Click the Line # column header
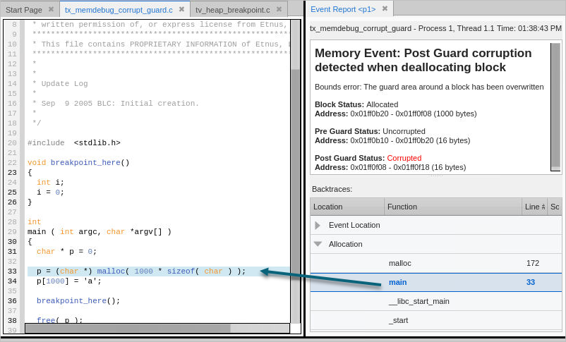This screenshot has width=566, height=342. pyautogui.click(x=534, y=207)
